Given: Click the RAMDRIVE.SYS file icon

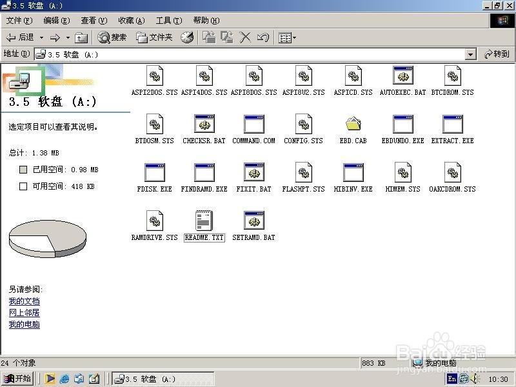Looking at the screenshot, I should pos(155,221).
